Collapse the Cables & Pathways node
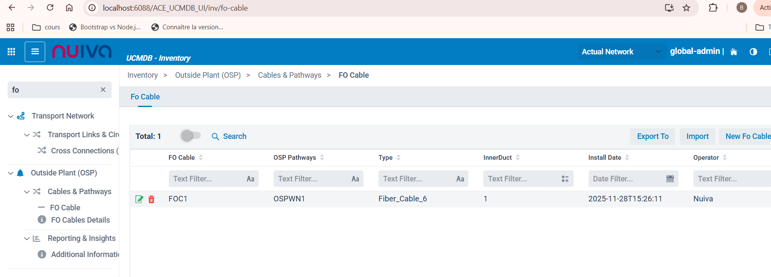Screen dimensions: 771x277 click(x=27, y=192)
